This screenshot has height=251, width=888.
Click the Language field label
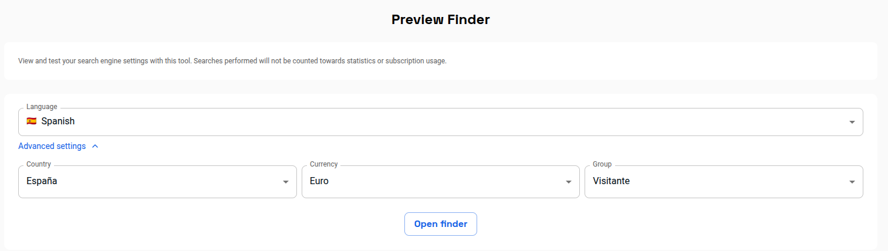42,107
